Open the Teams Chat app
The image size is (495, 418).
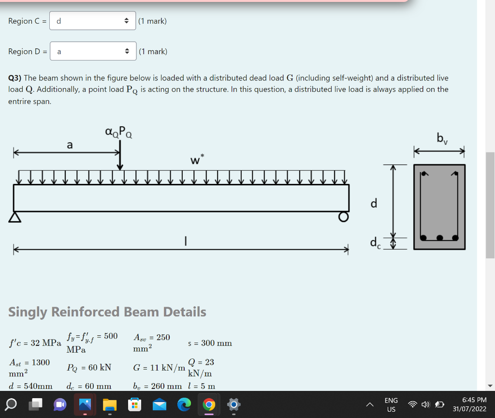click(x=59, y=405)
